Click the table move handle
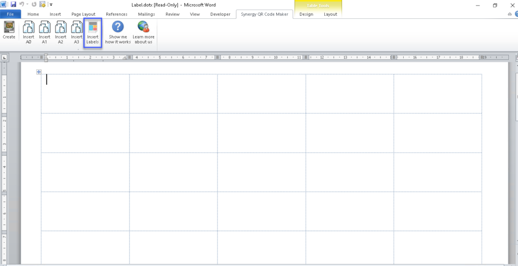This screenshot has height=266, width=518. click(38, 72)
